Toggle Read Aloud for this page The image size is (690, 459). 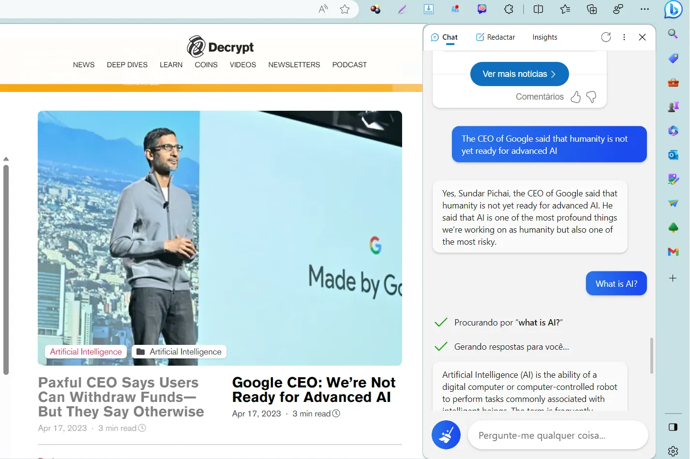tap(323, 9)
